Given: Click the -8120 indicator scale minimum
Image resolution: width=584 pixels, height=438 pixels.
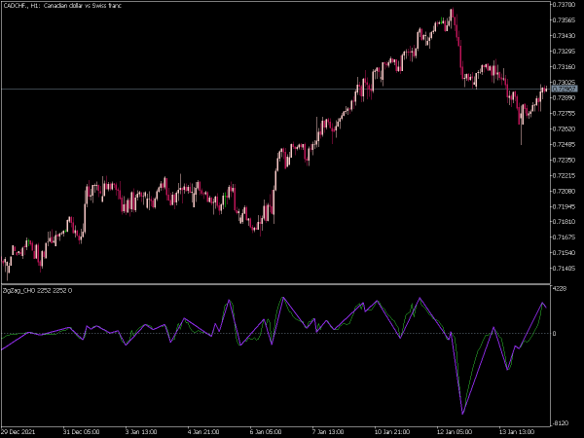Looking at the screenshot, I should 561,423.
